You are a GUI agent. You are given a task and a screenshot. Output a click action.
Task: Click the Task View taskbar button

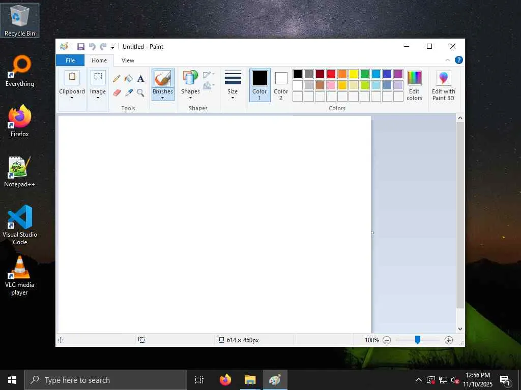click(199, 380)
